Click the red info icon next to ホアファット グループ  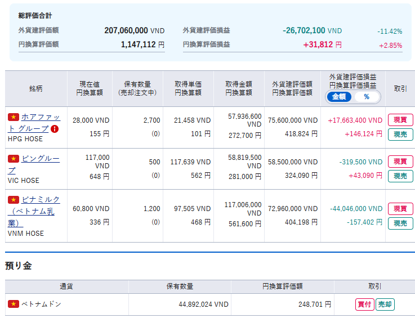point(55,129)
